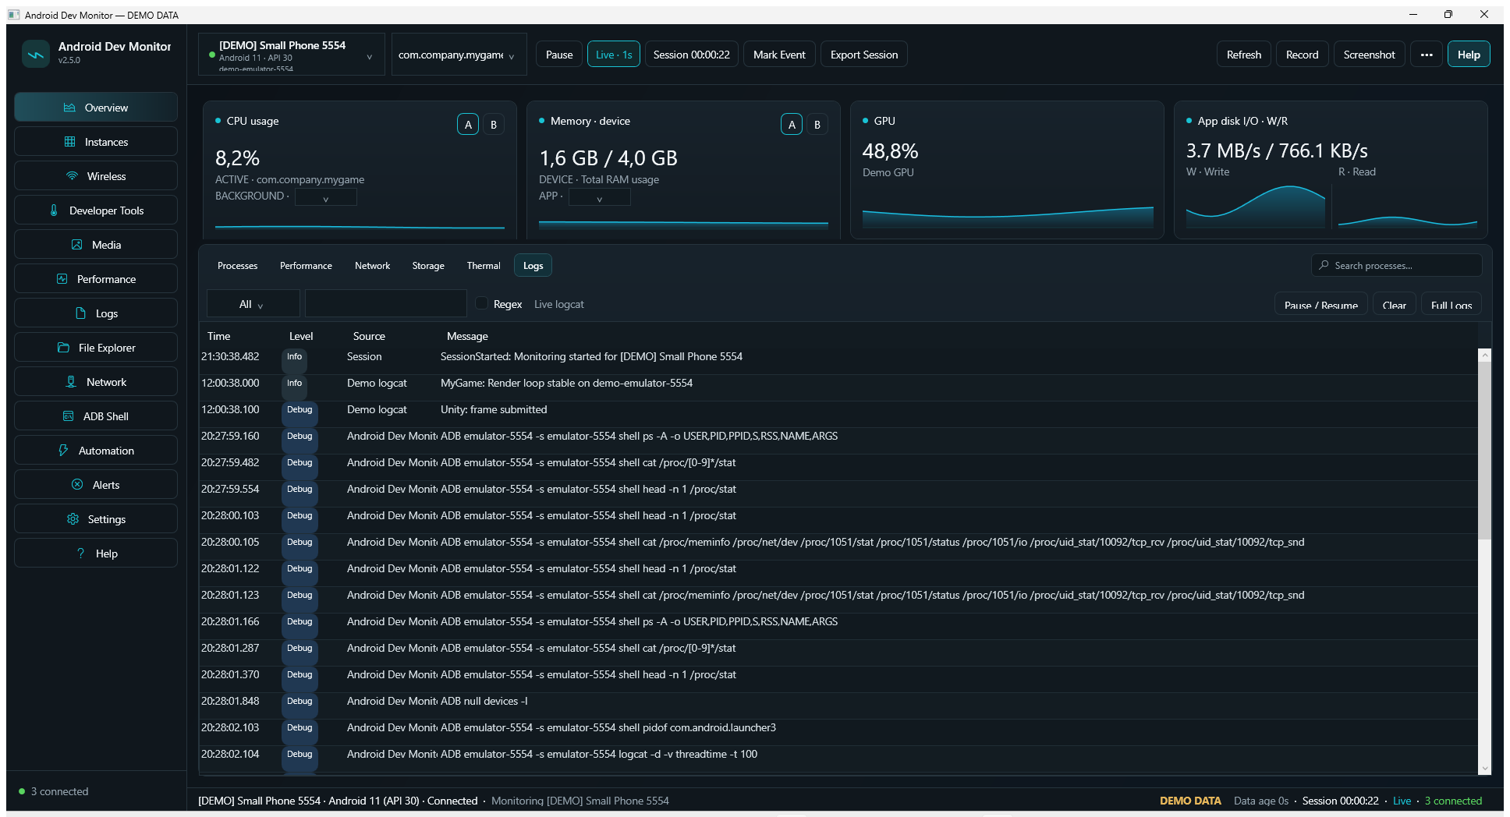Click the scrollbar up arrow in logs

(1485, 355)
